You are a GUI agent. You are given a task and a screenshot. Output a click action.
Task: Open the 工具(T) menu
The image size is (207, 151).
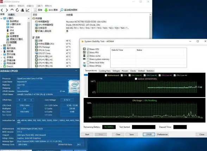[x=39, y=6]
